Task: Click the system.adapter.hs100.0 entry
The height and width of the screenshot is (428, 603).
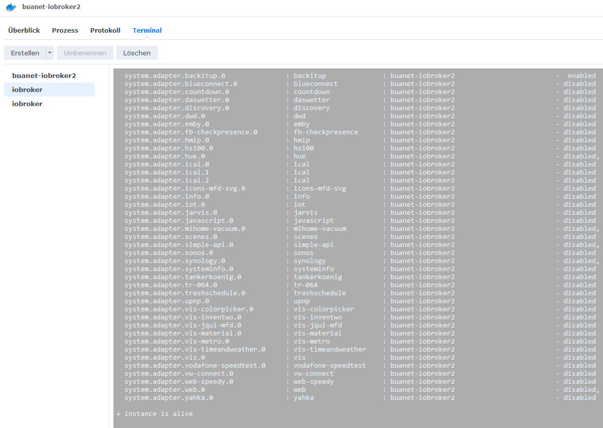Action: [169, 148]
